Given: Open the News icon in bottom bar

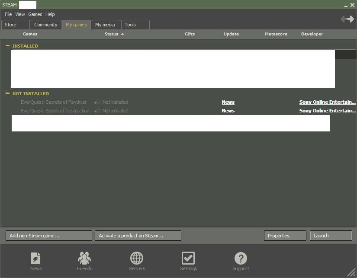Looking at the screenshot, I should pyautogui.click(x=35, y=258).
